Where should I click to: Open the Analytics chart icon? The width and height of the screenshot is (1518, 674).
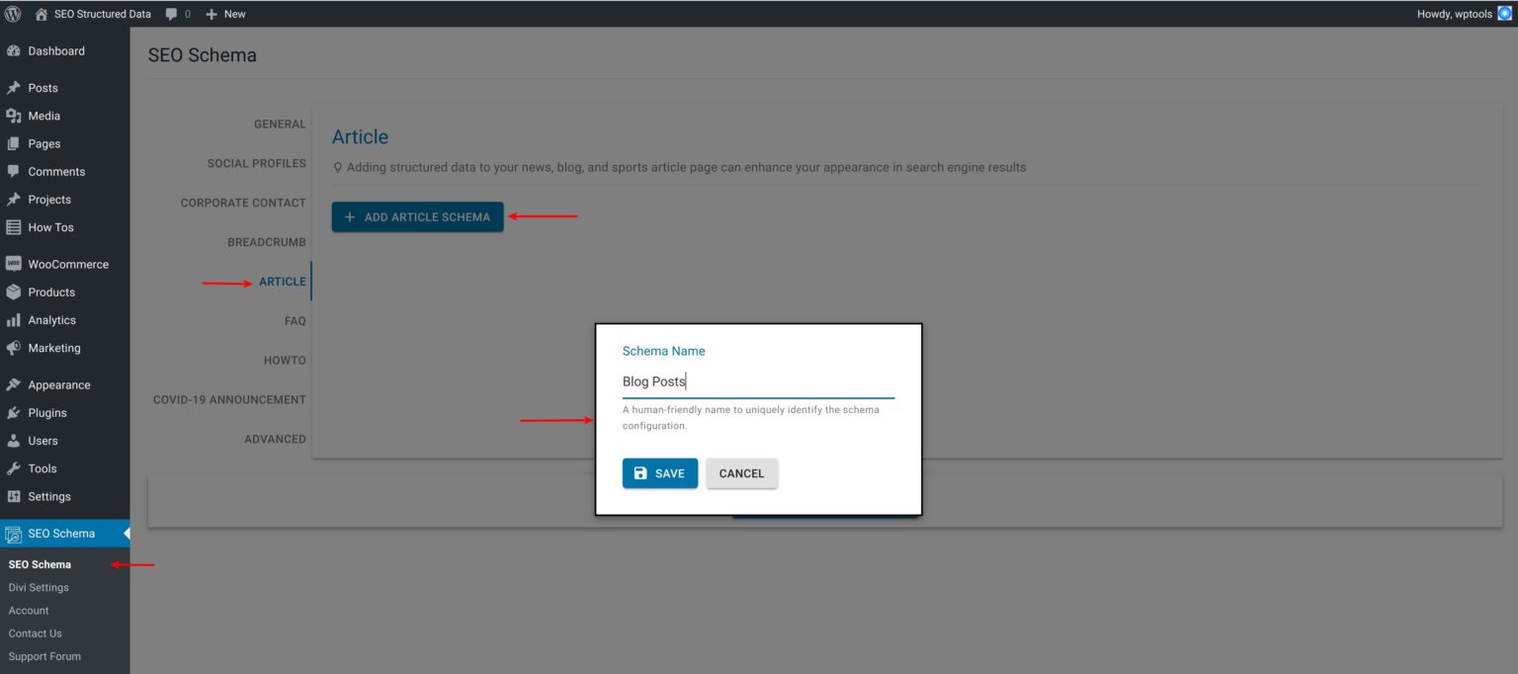[x=14, y=319]
